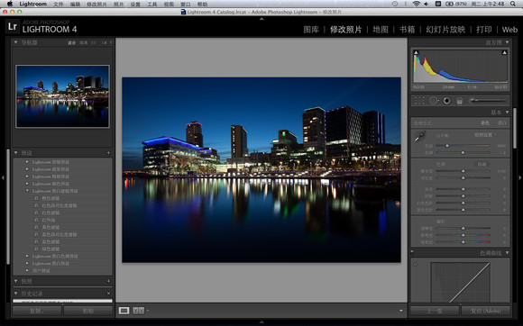523x326 pixels.
Task: Click the 色温 temperature slider handle
Action: pos(447,146)
